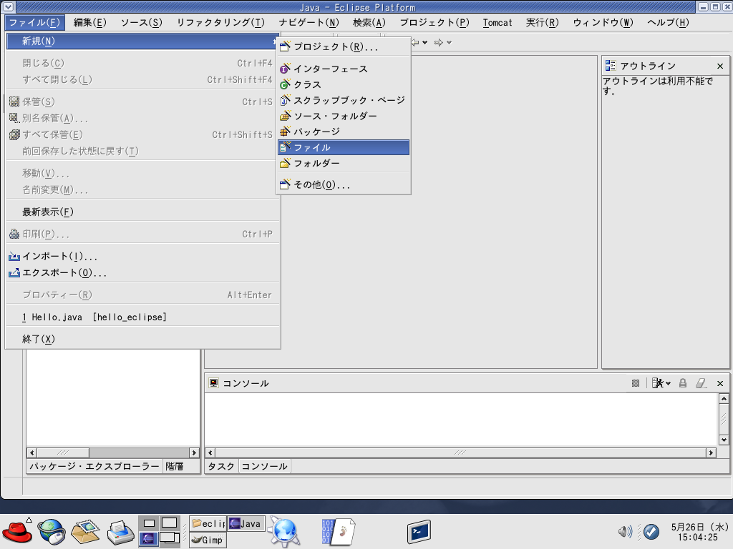Click the forward navigation arrow in the toolbar
733x549 pixels.
click(439, 42)
